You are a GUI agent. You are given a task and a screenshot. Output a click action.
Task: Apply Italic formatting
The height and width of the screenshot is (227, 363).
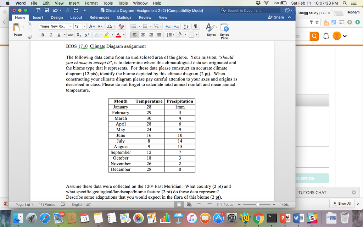(x=51, y=35)
